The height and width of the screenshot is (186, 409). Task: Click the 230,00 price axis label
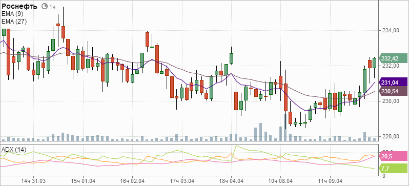(x=390, y=101)
